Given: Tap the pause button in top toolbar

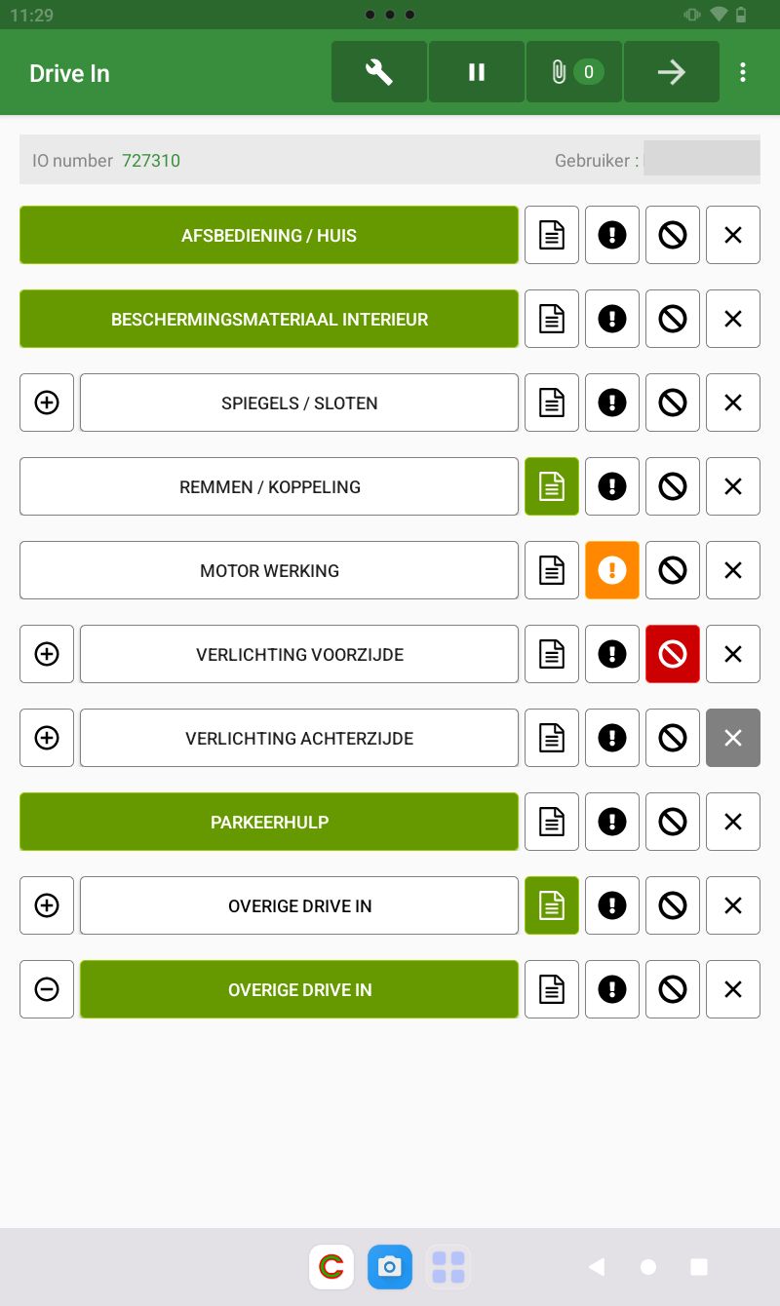Looking at the screenshot, I should click(477, 72).
